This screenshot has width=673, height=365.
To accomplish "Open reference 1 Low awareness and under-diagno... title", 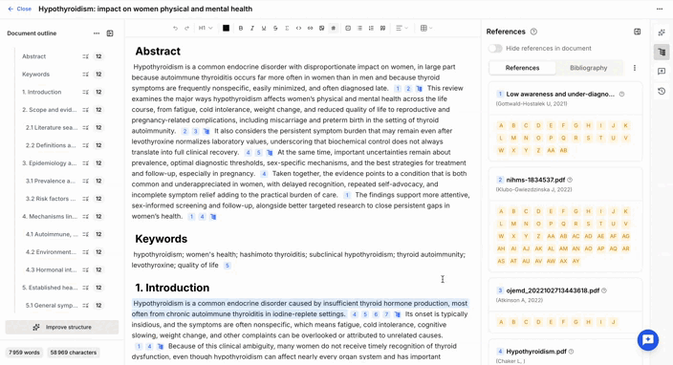I will tap(560, 95).
